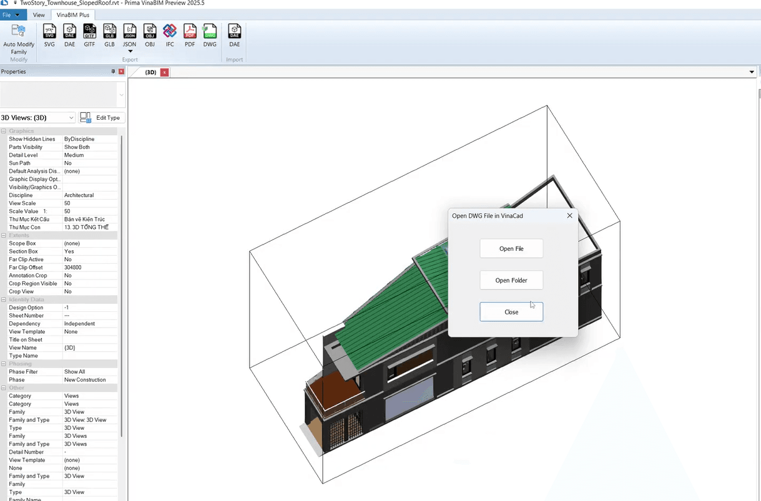The image size is (761, 501).
Task: Click the GLB export icon
Action: [x=109, y=35]
